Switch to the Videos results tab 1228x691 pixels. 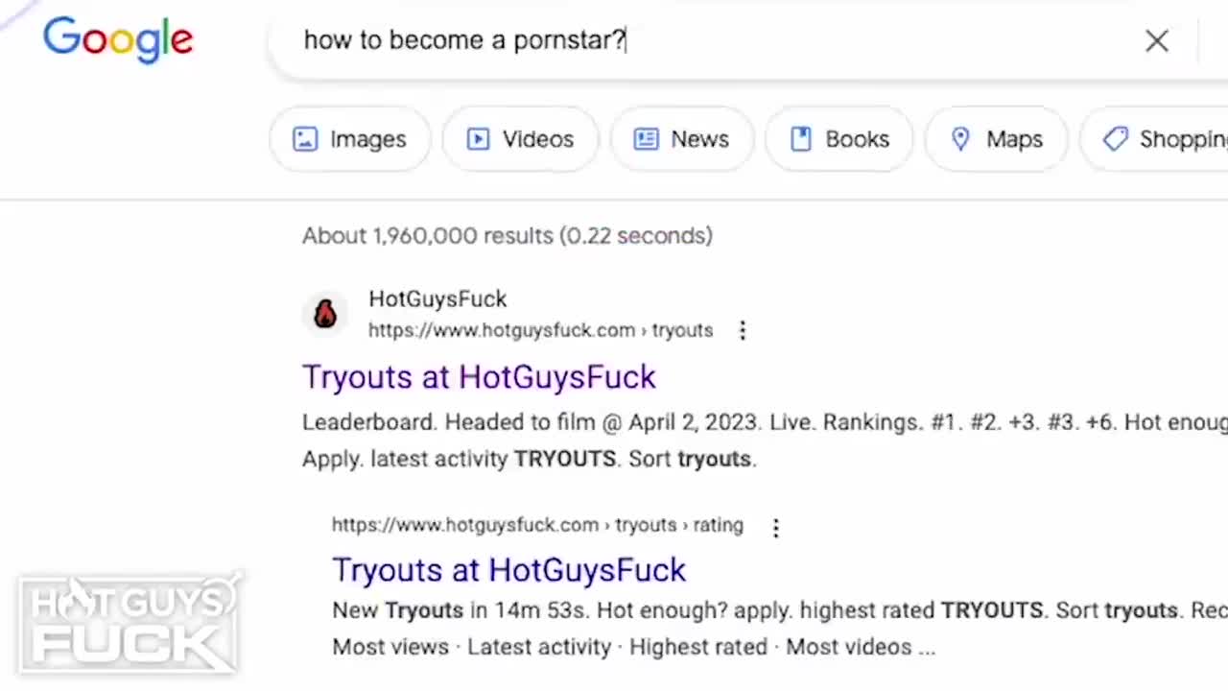(537, 139)
